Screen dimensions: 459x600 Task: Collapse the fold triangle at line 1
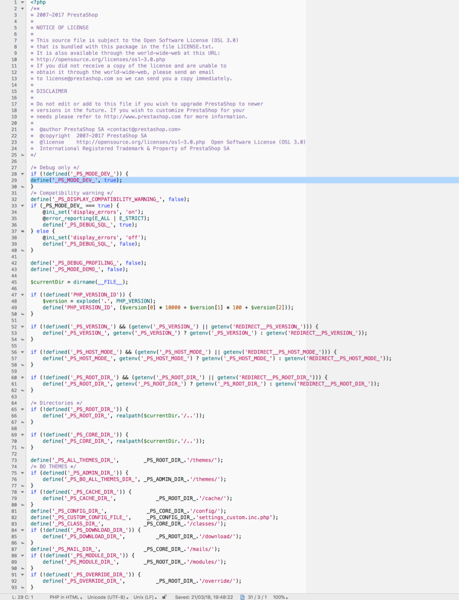[x=22, y=2]
